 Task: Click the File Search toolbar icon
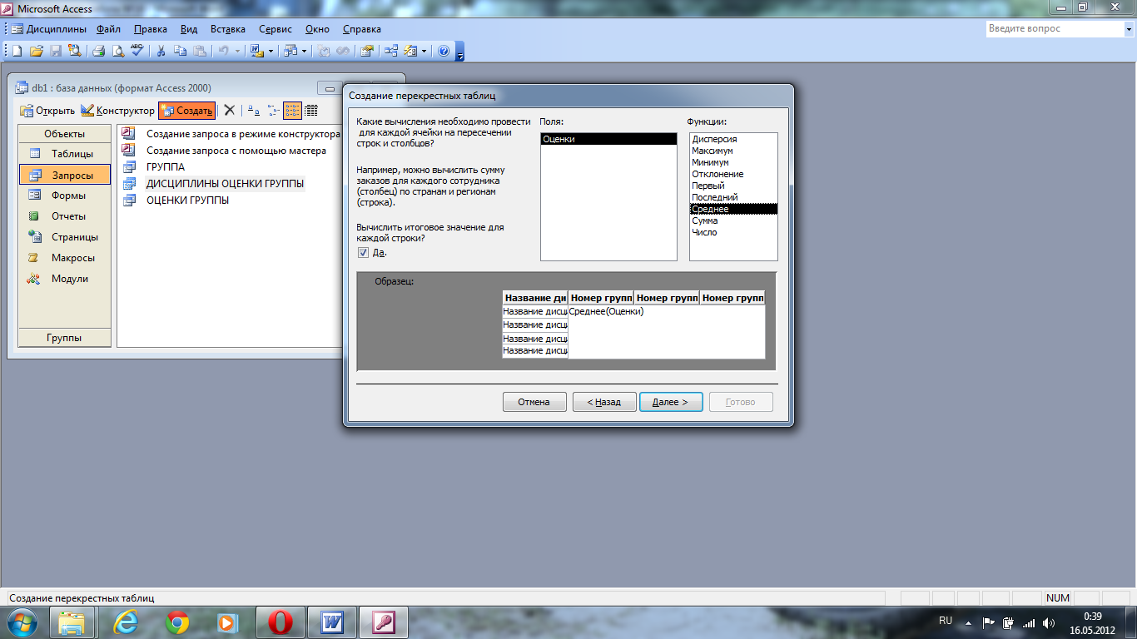[75, 51]
